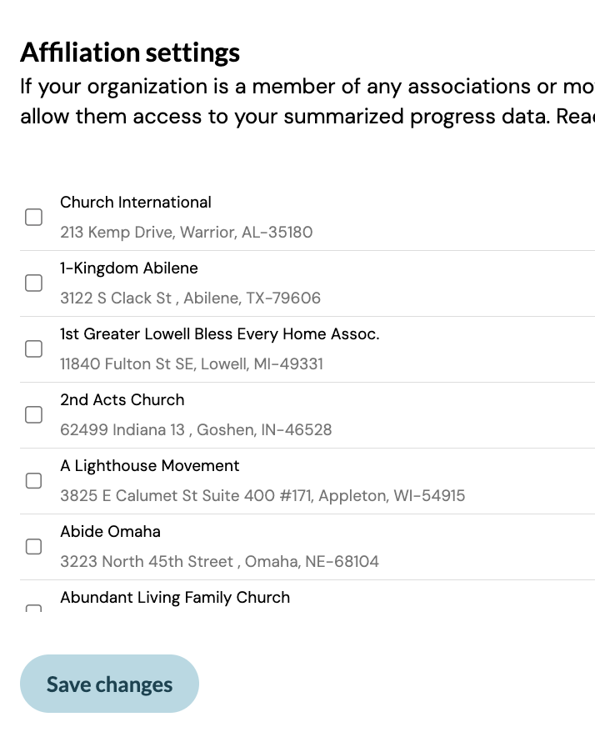Image resolution: width=595 pixels, height=742 pixels.
Task: Enable 1st Greater Lowell Bless Every Home checkbox
Action: tap(33, 349)
